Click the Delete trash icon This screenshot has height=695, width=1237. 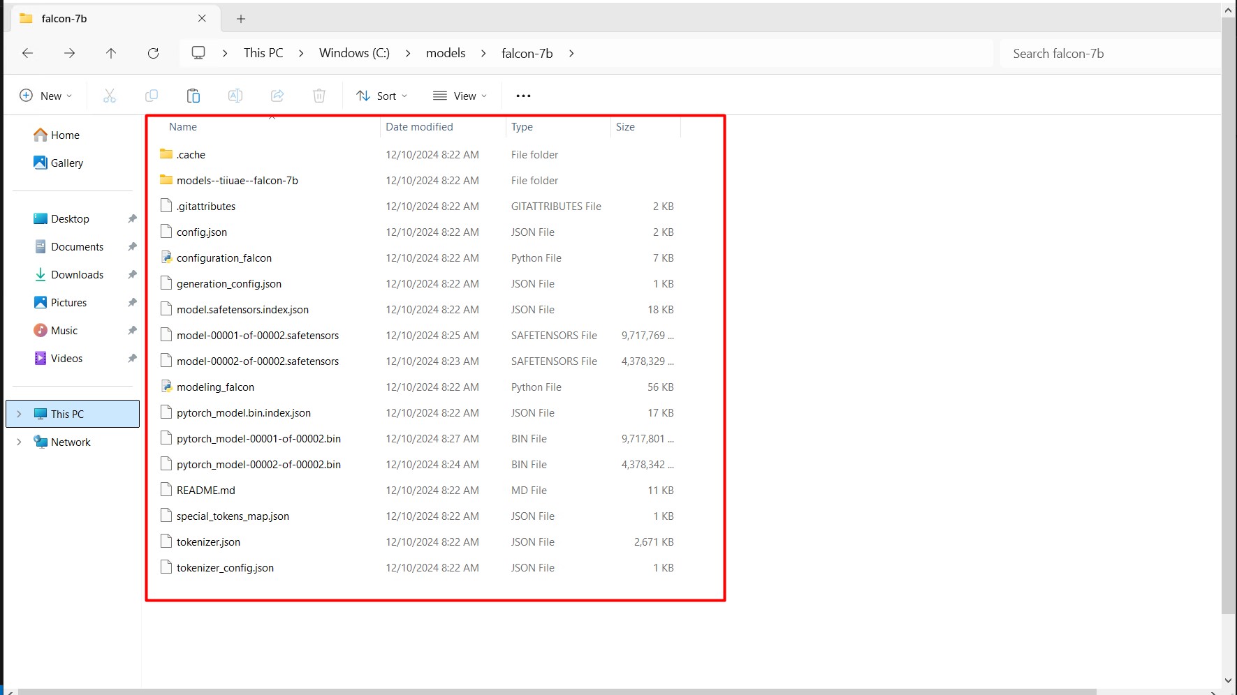pyautogui.click(x=319, y=96)
